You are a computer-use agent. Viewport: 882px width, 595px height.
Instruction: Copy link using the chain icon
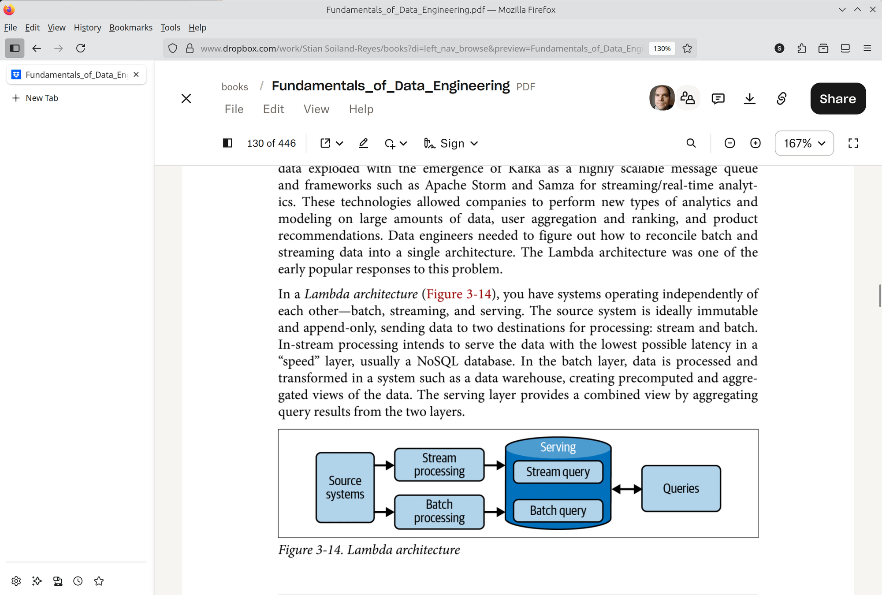(x=782, y=99)
